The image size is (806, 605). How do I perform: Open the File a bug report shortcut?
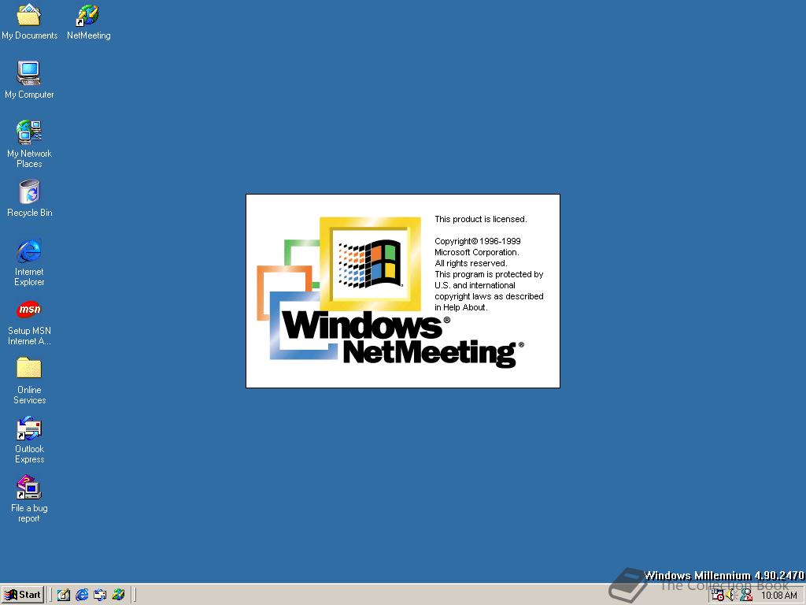pyautogui.click(x=29, y=499)
